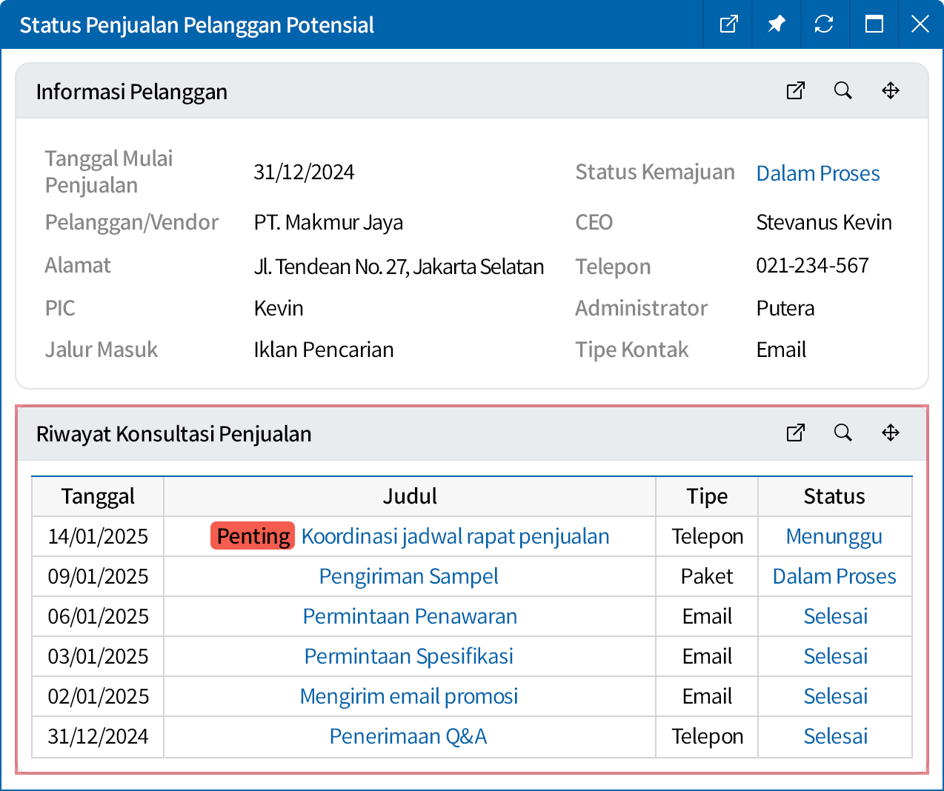
Task: Click the CEO name Stevanus Kevin
Action: point(824,222)
